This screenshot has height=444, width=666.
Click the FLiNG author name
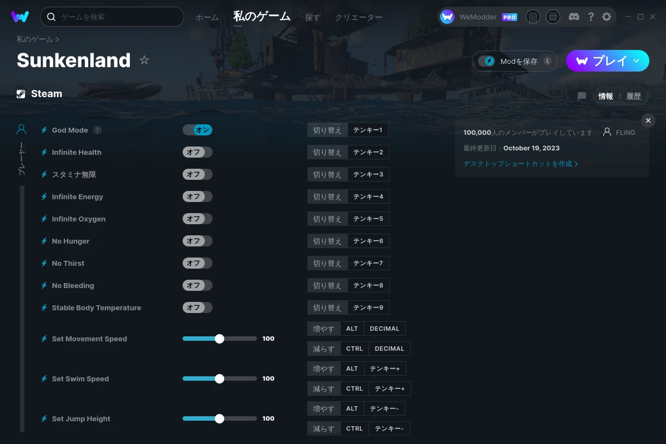pyautogui.click(x=625, y=133)
